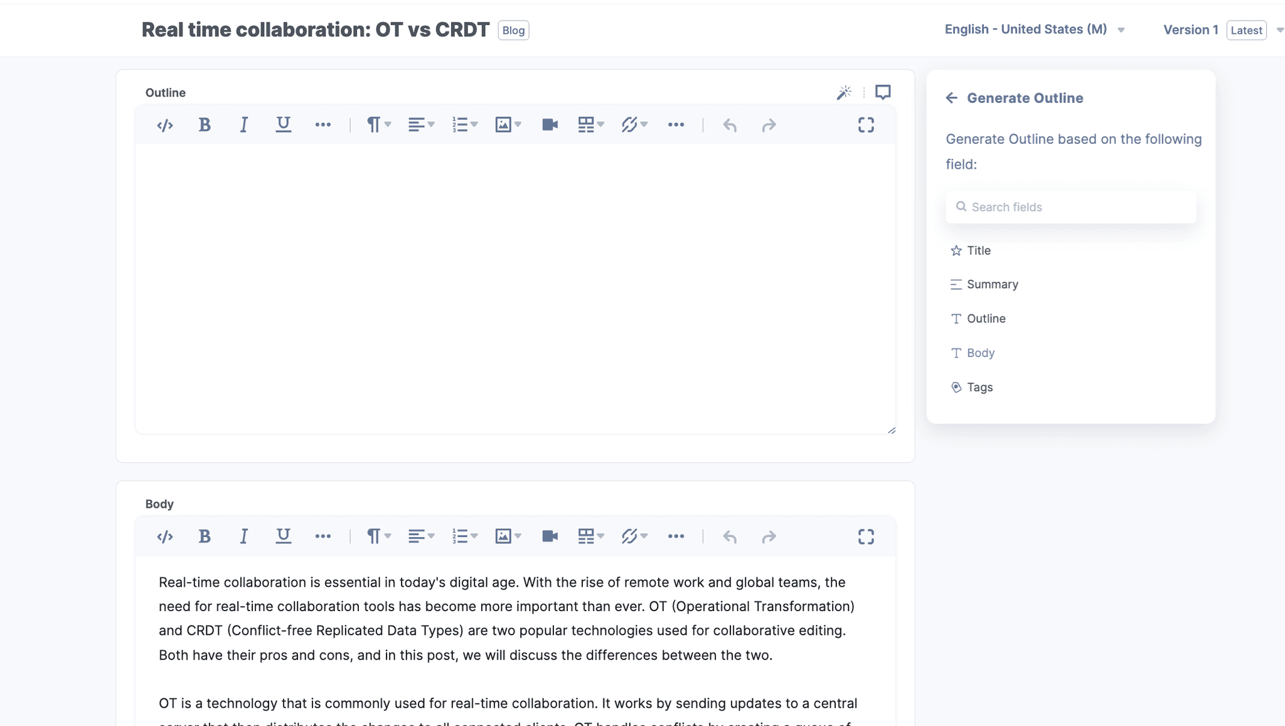Open comments icon on Outline field

[883, 93]
